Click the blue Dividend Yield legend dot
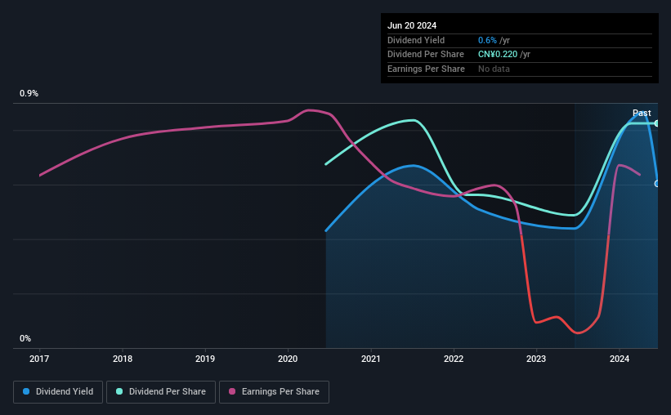Image resolution: width=671 pixels, height=415 pixels. 26,391
